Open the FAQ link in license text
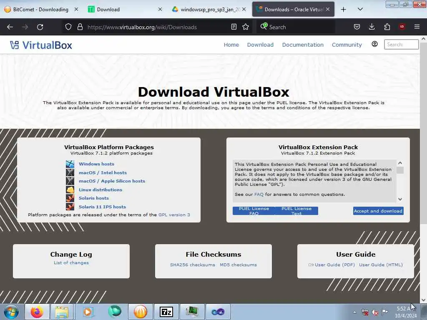The image size is (427, 320). (x=259, y=194)
